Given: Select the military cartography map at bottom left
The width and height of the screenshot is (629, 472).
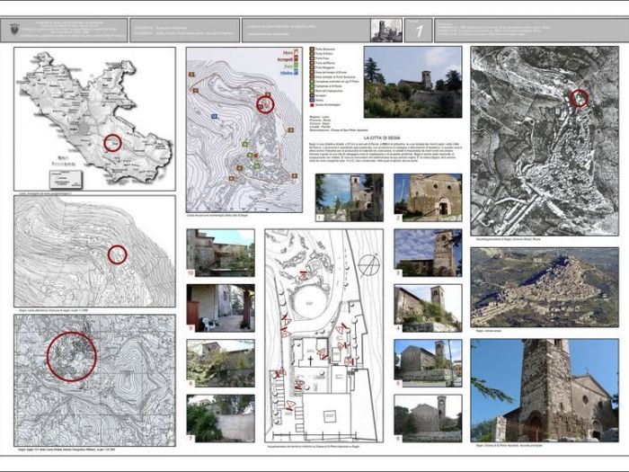Looking at the screenshot, I should coord(94,380).
